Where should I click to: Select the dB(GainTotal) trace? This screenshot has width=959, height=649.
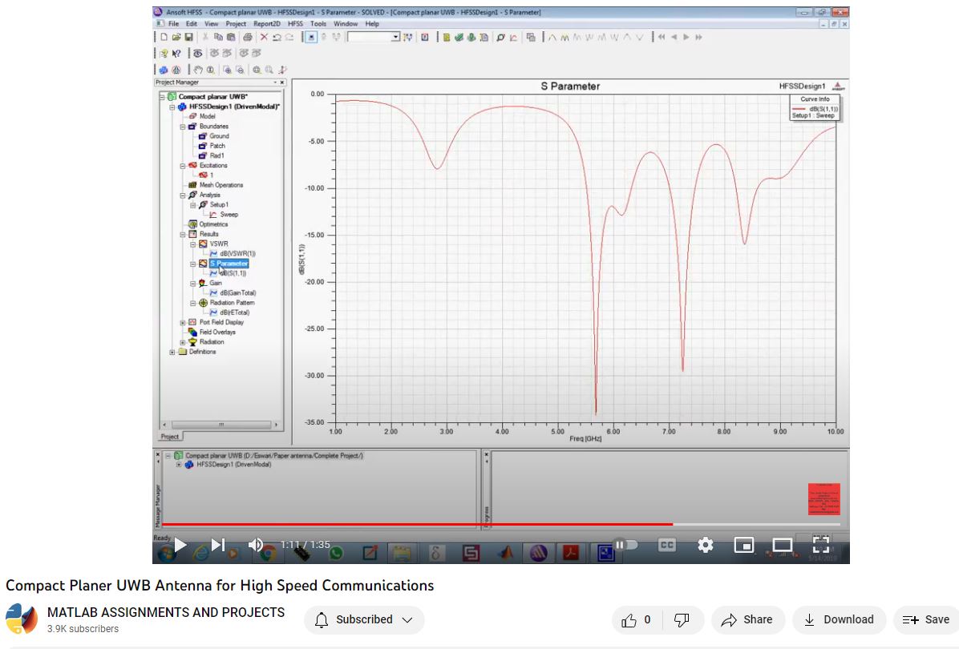pos(238,292)
